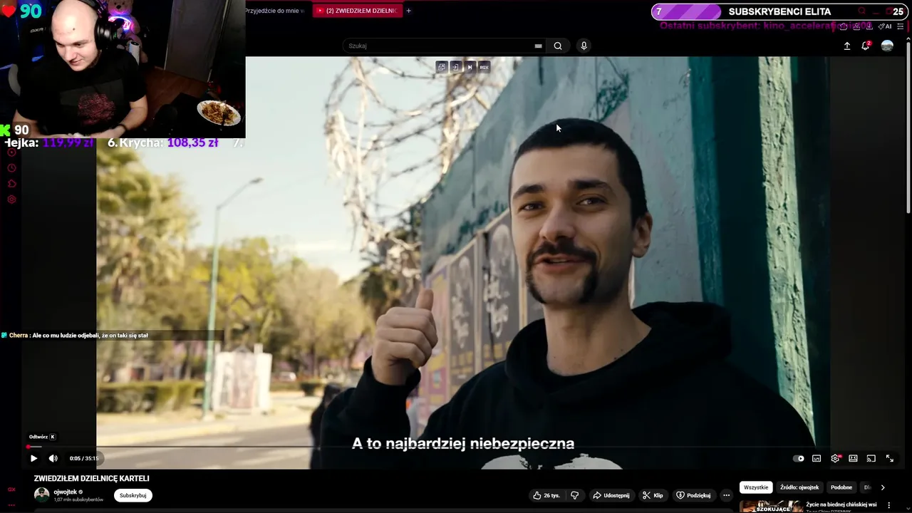Open sidebar player record icon

click(x=11, y=152)
